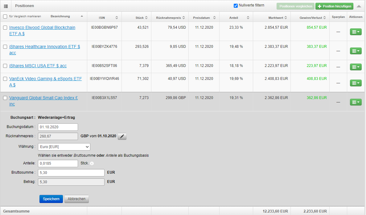366x215 pixels.
Task: Click the Rücknahmepreis field showing 260,67
Action: (x=58, y=136)
